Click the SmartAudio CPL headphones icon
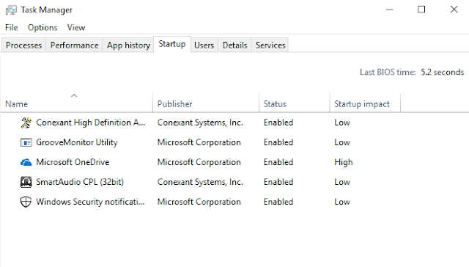This screenshot has width=469, height=267. tap(26, 182)
